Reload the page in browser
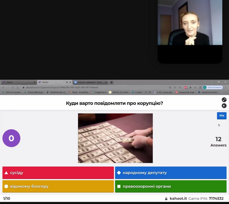 tap(13, 87)
